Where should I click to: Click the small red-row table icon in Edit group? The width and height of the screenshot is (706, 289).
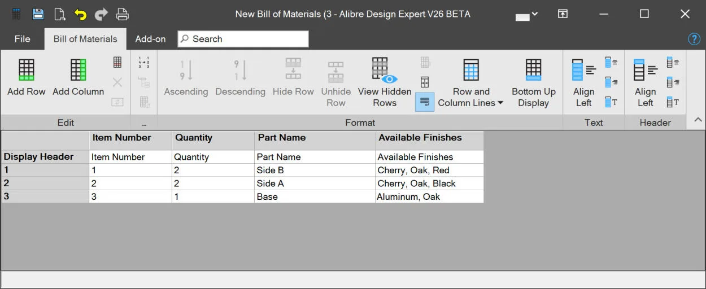(117, 63)
